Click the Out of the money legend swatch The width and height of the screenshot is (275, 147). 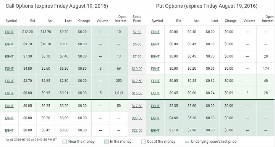pyautogui.click(x=143, y=142)
